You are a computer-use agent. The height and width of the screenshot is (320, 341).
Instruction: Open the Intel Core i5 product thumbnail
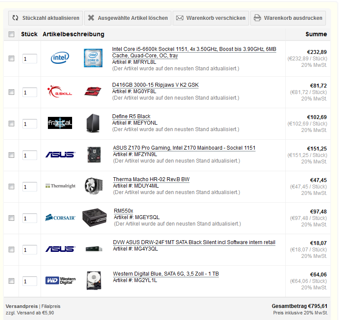(93, 58)
